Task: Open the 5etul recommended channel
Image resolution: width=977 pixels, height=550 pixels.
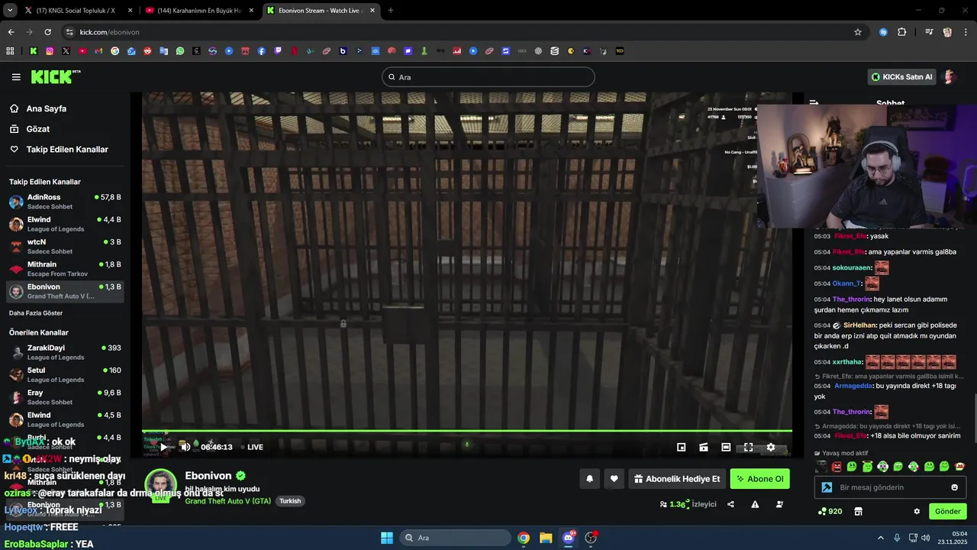Action: (x=64, y=374)
